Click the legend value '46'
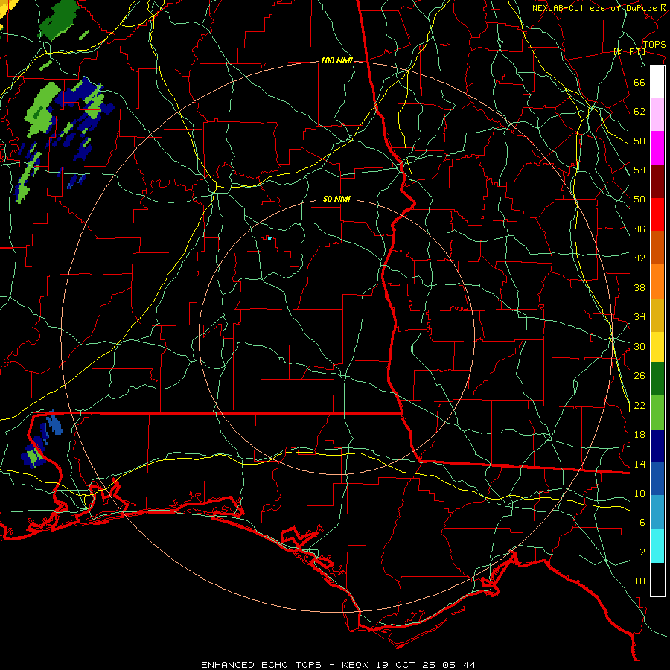 [x=639, y=229]
